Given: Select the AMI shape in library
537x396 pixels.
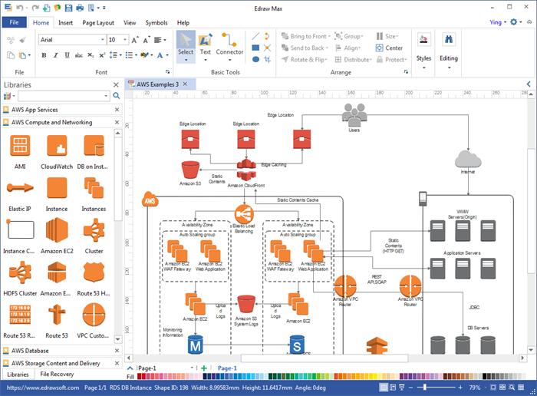Looking at the screenshot, I should coord(20,145).
